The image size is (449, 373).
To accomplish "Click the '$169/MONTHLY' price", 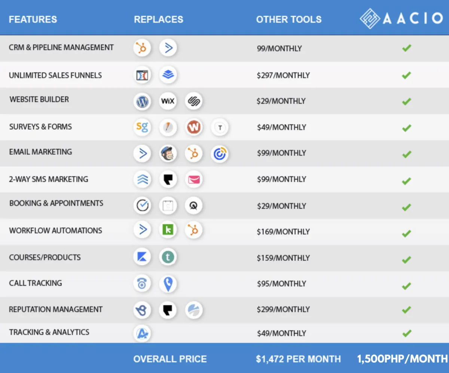I will click(x=283, y=232).
